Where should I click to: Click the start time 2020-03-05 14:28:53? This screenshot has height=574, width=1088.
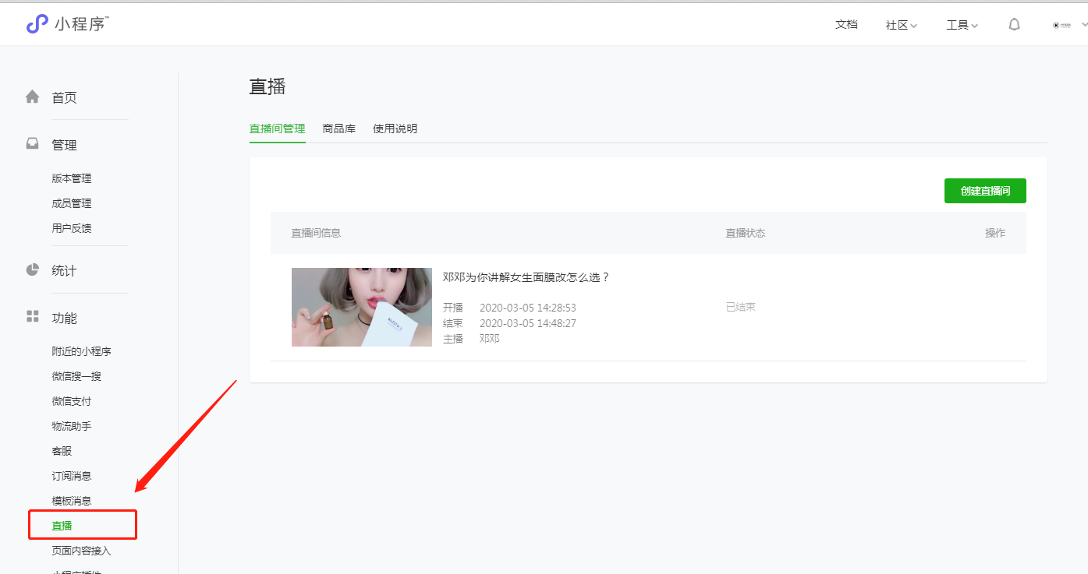click(528, 308)
